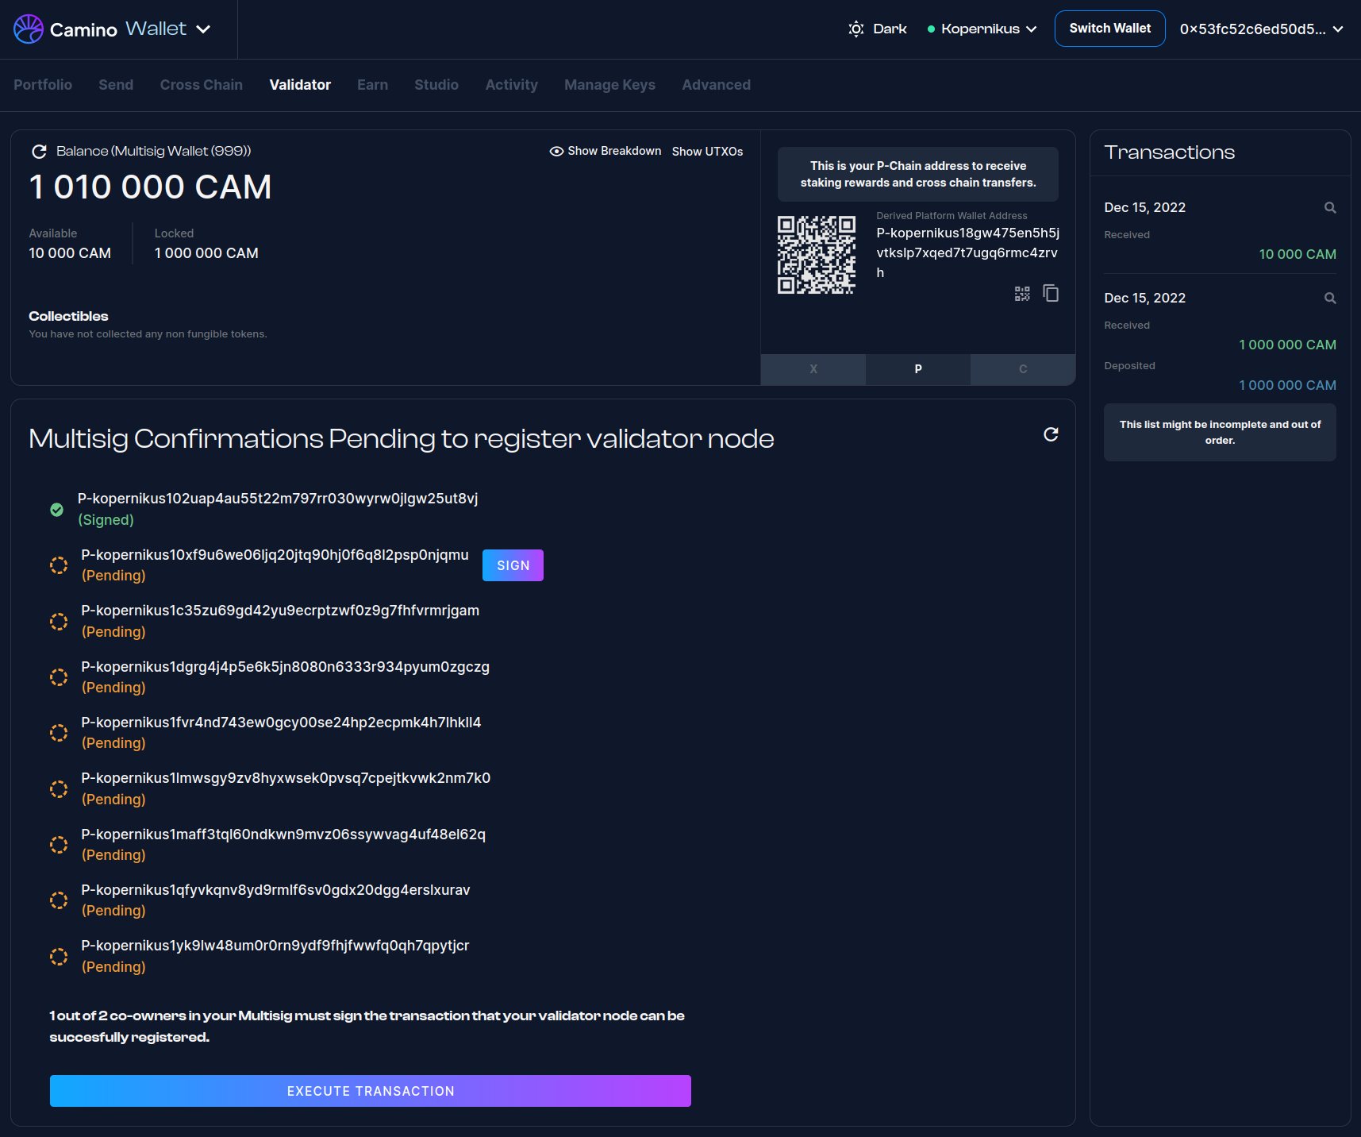Screen dimensions: 1361x1137
Task: Open details for the 1 000 000 CAM transaction
Action: (1330, 299)
